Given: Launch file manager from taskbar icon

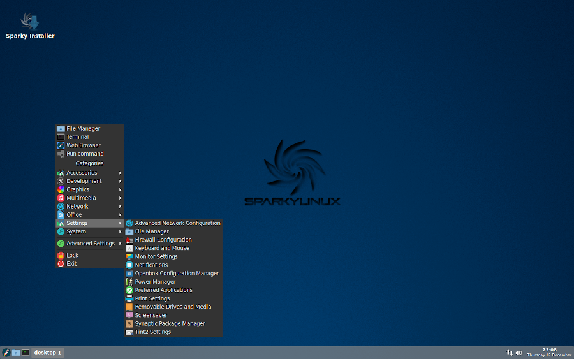Looking at the screenshot, I should click(x=16, y=353).
